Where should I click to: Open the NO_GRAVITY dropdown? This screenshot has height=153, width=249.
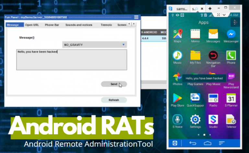[94, 45]
